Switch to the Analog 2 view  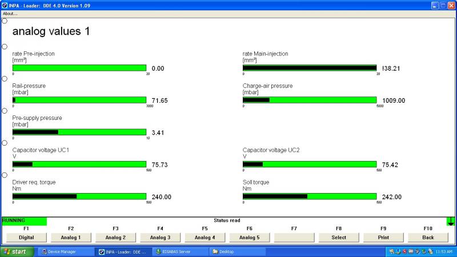coord(115,237)
